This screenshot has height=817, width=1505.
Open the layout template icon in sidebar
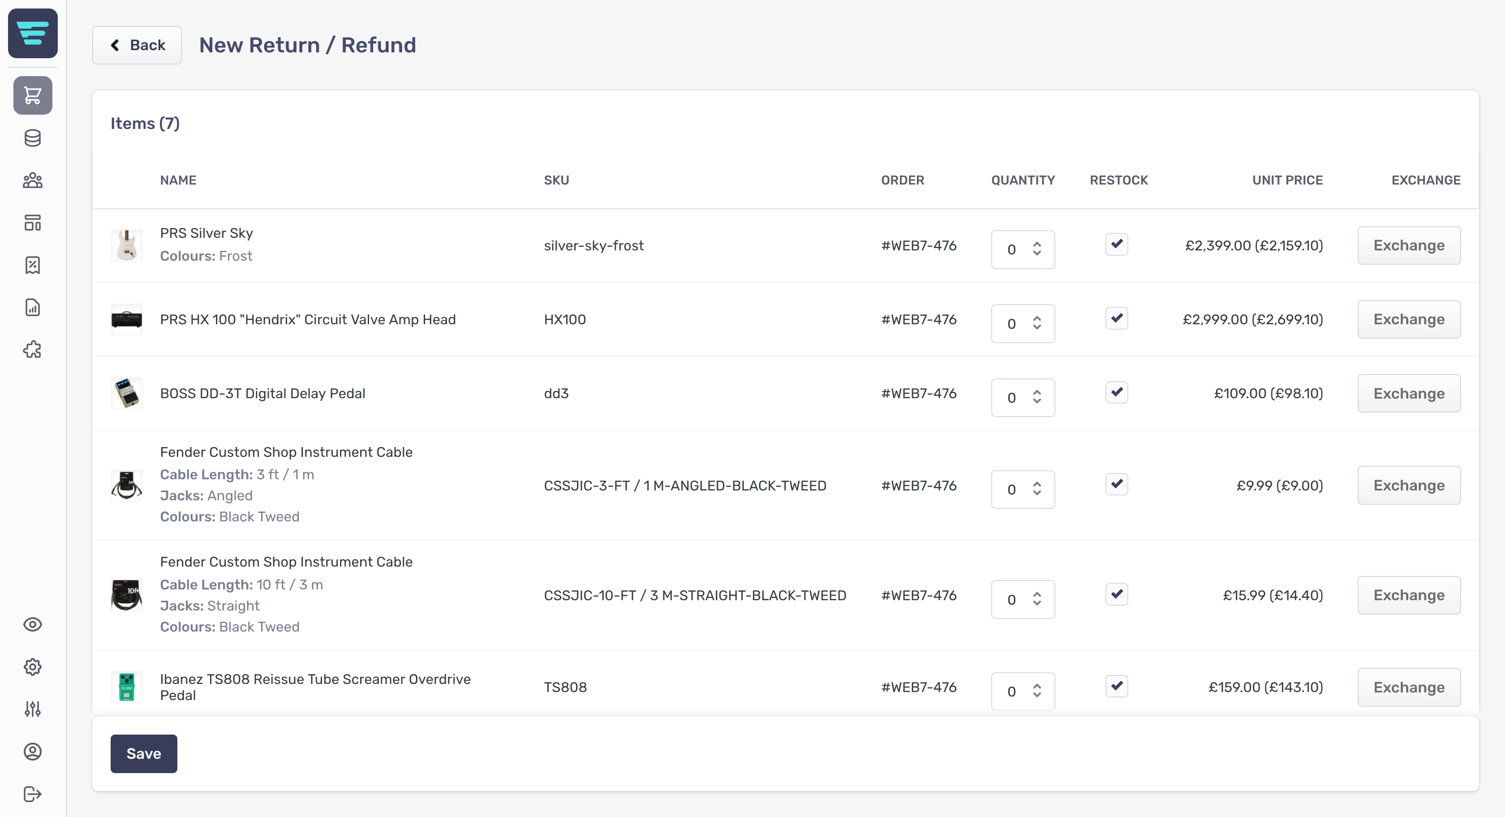[33, 223]
